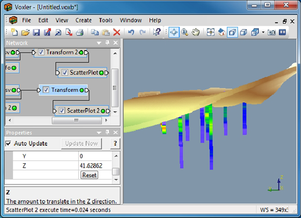Expand the view orientation dropdown arrow

coord(263,32)
